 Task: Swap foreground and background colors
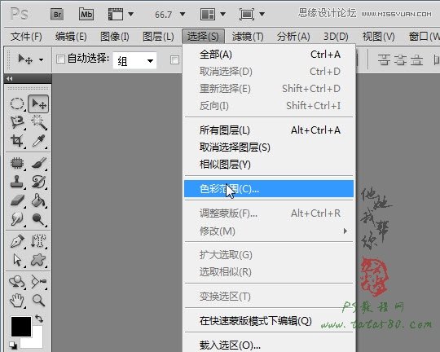click(x=39, y=319)
